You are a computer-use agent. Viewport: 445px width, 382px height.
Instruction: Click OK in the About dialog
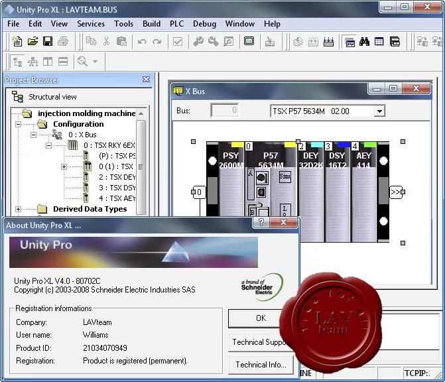(x=261, y=318)
